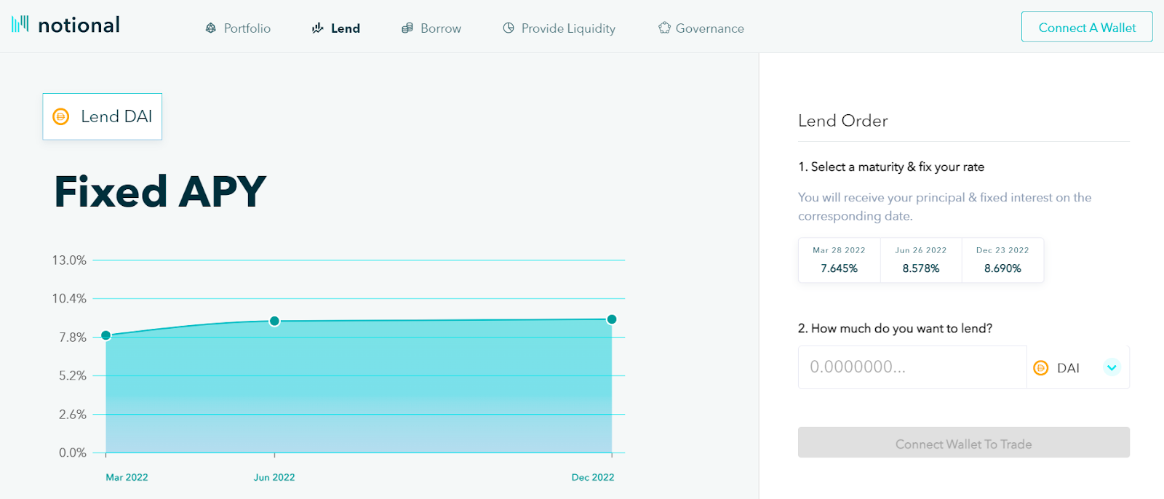Go to Provide Liquidity tab

(x=559, y=28)
